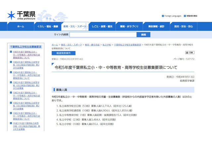212x141 pixels.
Task: Click the print (印刷) icon button
Action: coord(189,53)
